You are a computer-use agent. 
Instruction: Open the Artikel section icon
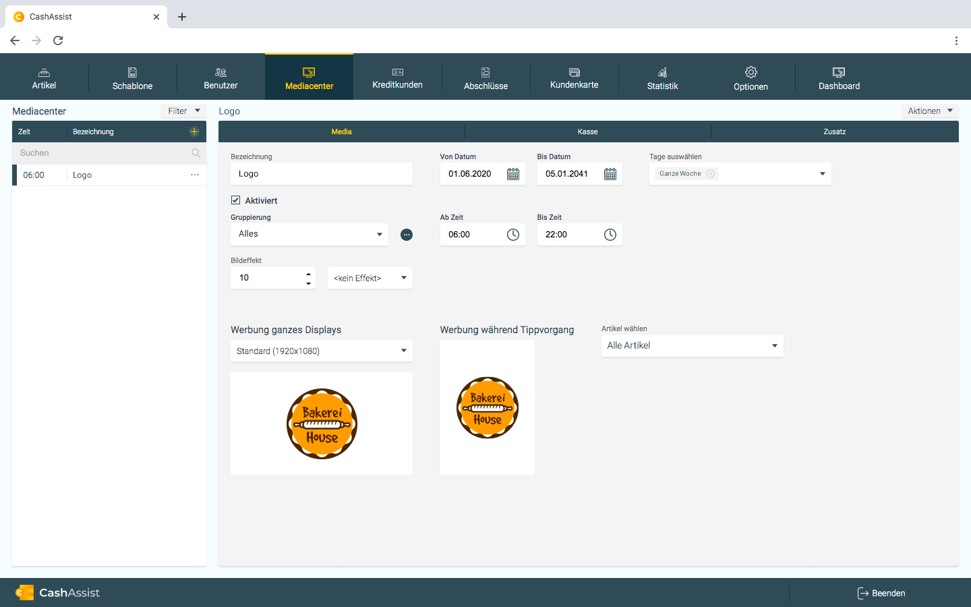pyautogui.click(x=44, y=72)
